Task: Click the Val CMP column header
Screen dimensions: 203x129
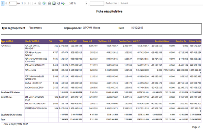Action: click(x=72, y=41)
